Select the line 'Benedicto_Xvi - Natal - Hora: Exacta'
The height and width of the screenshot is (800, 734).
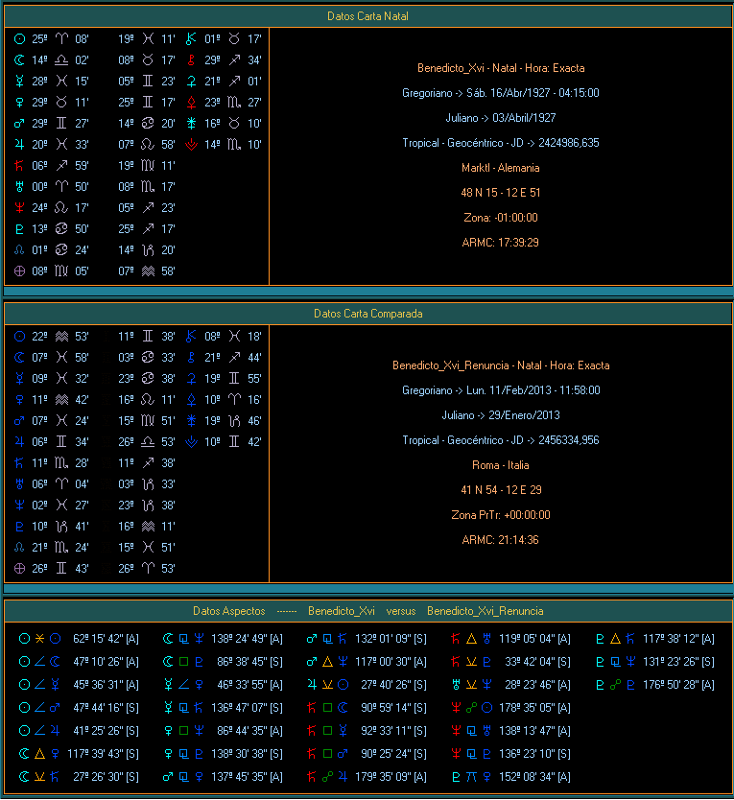click(x=501, y=68)
